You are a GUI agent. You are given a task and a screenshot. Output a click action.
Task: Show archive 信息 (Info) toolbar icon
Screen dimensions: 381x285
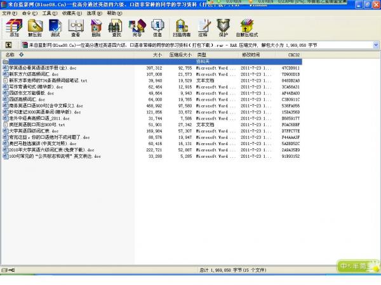(157, 28)
